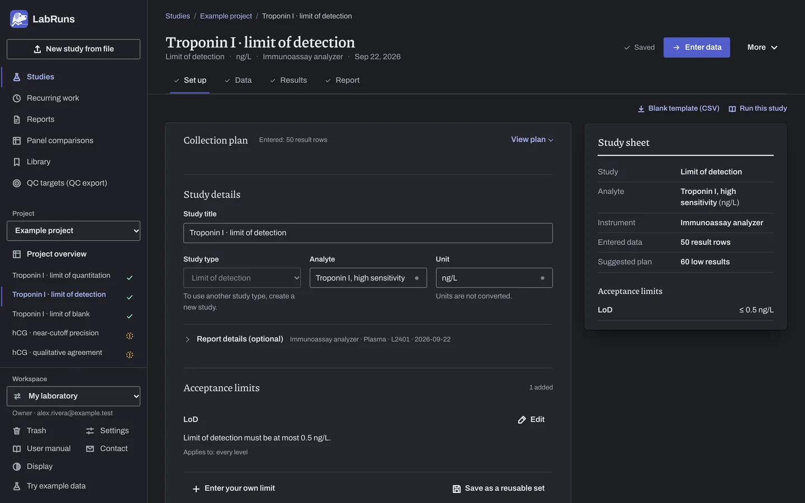The width and height of the screenshot is (805, 503).
Task: Click the Settings sliders icon
Action: 90,431
